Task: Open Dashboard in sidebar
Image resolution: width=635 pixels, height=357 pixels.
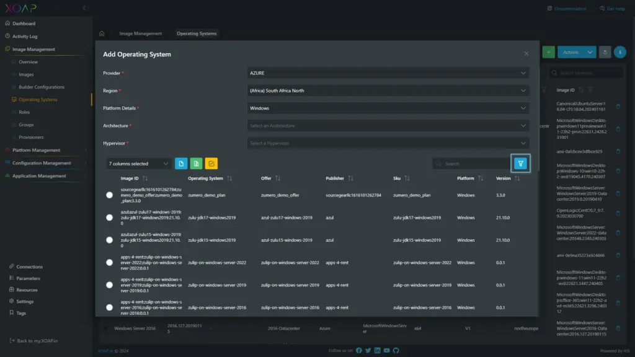Action: click(24, 24)
